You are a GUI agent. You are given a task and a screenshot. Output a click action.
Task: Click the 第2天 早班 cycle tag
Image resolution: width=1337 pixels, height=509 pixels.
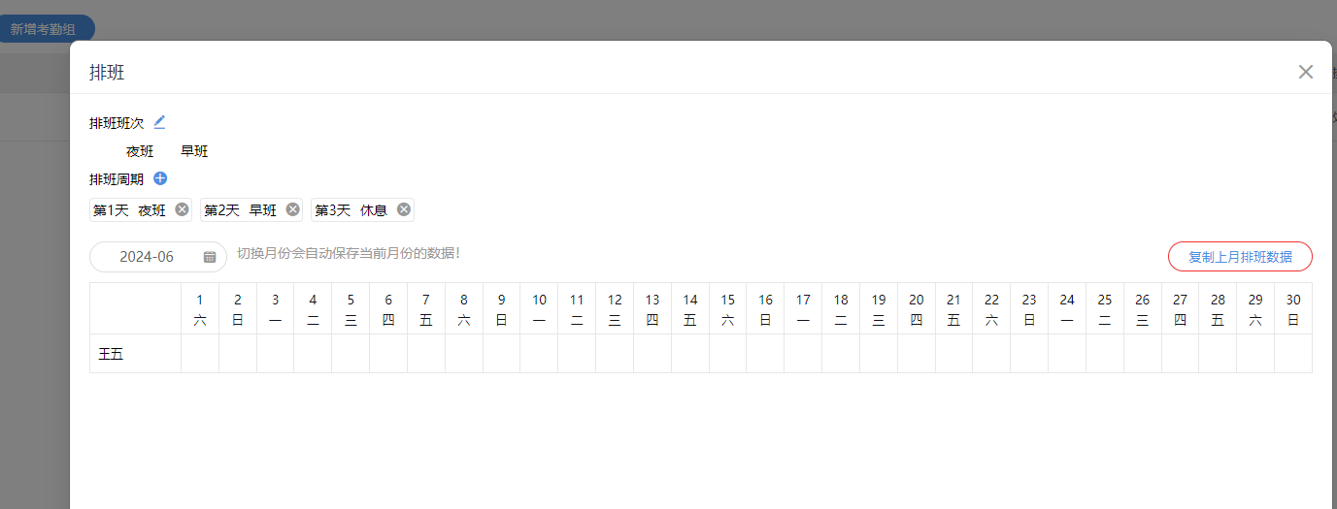tap(241, 209)
